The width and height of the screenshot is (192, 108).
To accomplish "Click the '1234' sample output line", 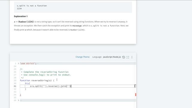I will click(19, 9).
